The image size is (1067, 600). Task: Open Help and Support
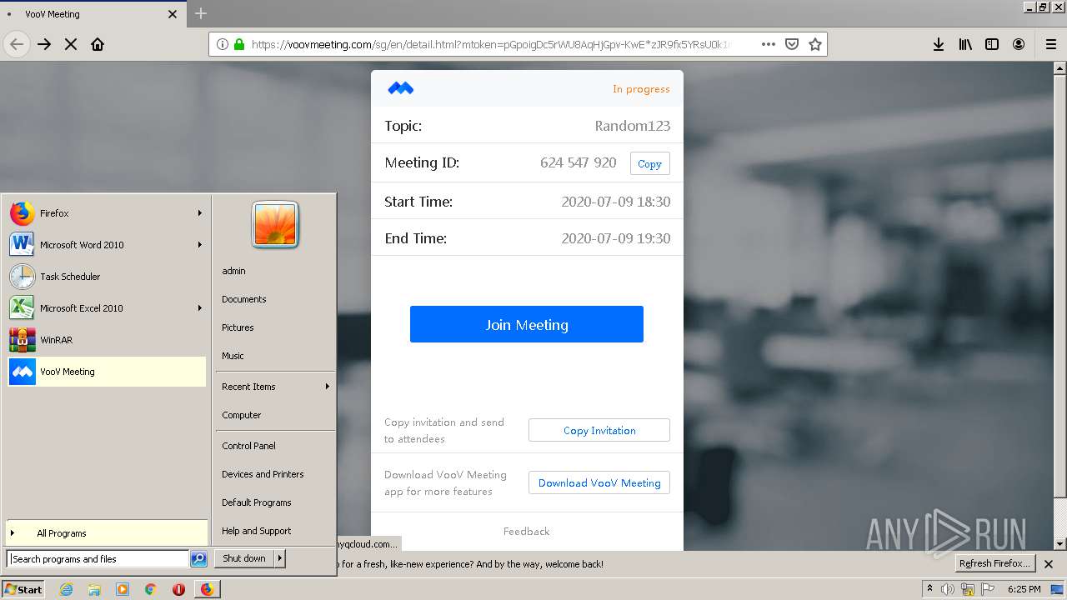coord(275,531)
